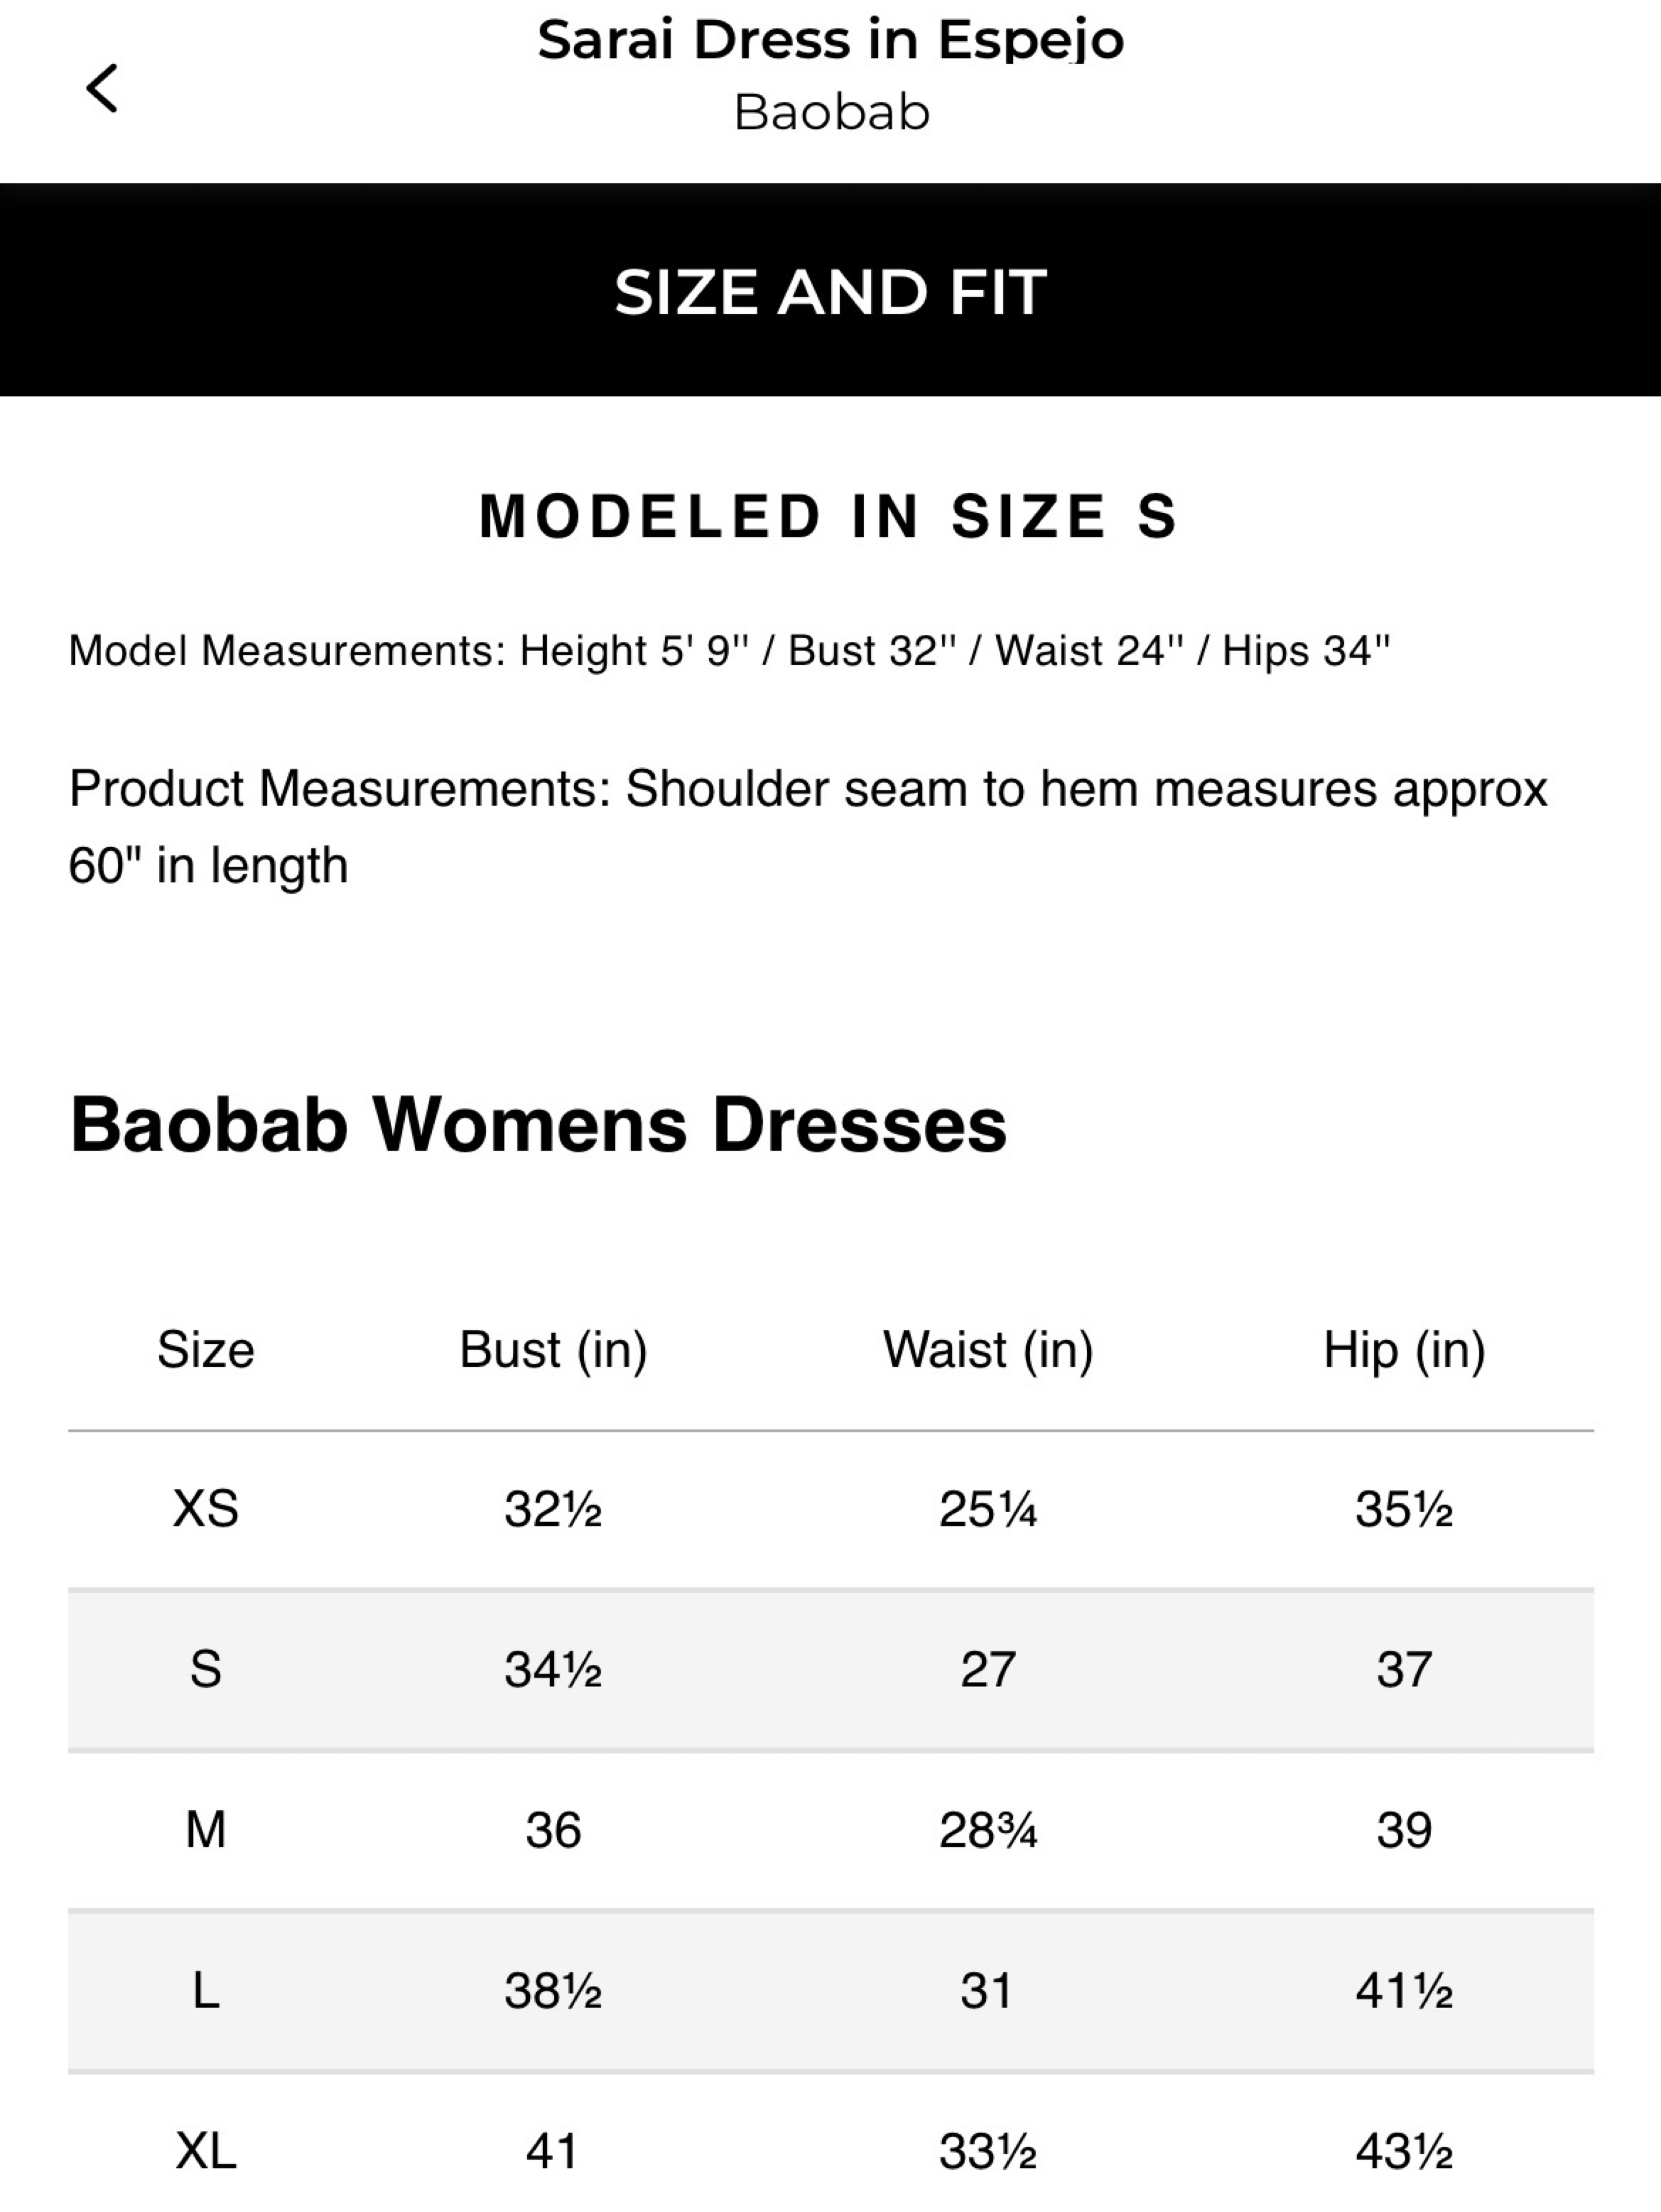Tap the 28¾ waist value for size M
Screen dimensions: 1661x2212
click(988, 1830)
